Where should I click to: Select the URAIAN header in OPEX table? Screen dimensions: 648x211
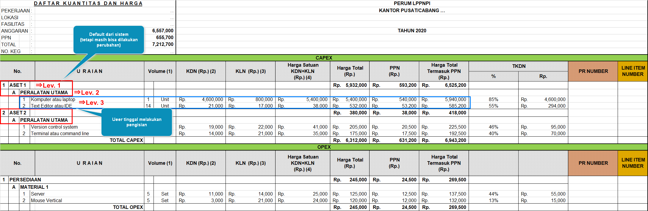click(x=90, y=163)
